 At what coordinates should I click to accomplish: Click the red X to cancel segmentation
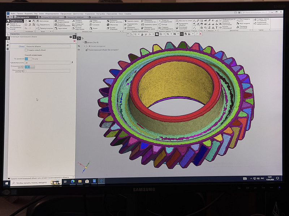(x=74, y=41)
